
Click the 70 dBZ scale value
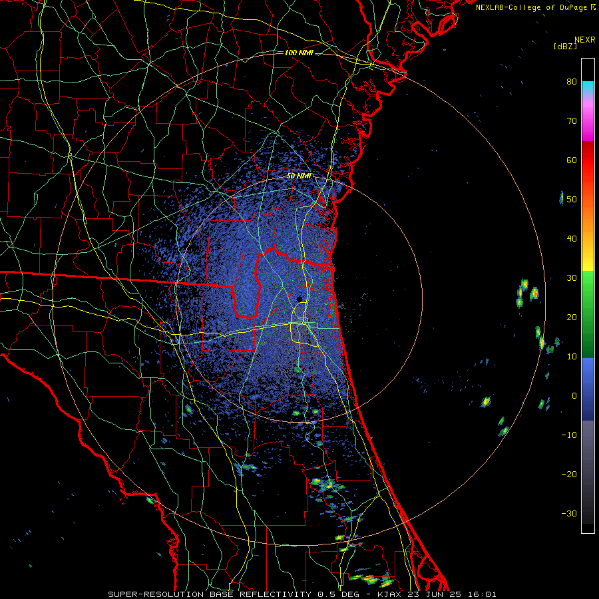[572, 120]
